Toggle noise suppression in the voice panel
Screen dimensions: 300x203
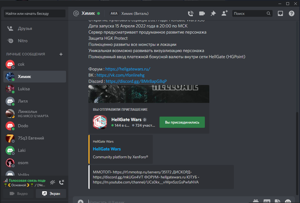click(x=53, y=182)
